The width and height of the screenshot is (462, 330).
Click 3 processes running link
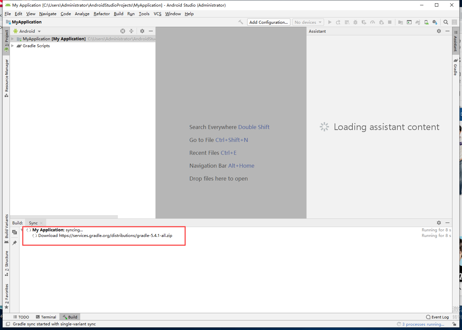(423, 324)
